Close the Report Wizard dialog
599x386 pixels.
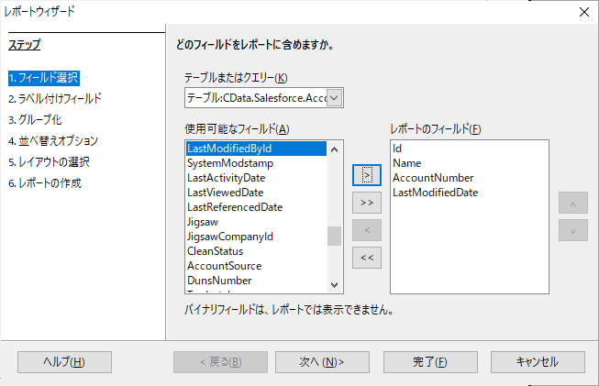tap(583, 12)
